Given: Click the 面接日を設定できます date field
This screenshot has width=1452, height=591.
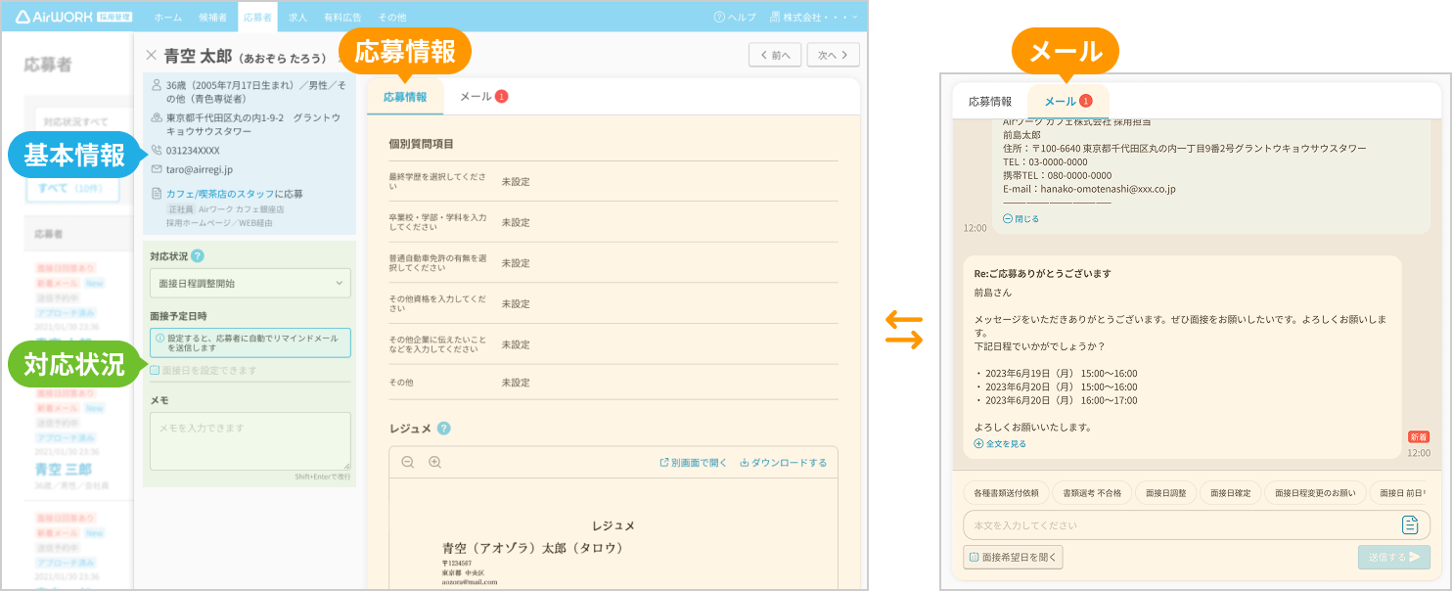Looking at the screenshot, I should coord(250,371).
